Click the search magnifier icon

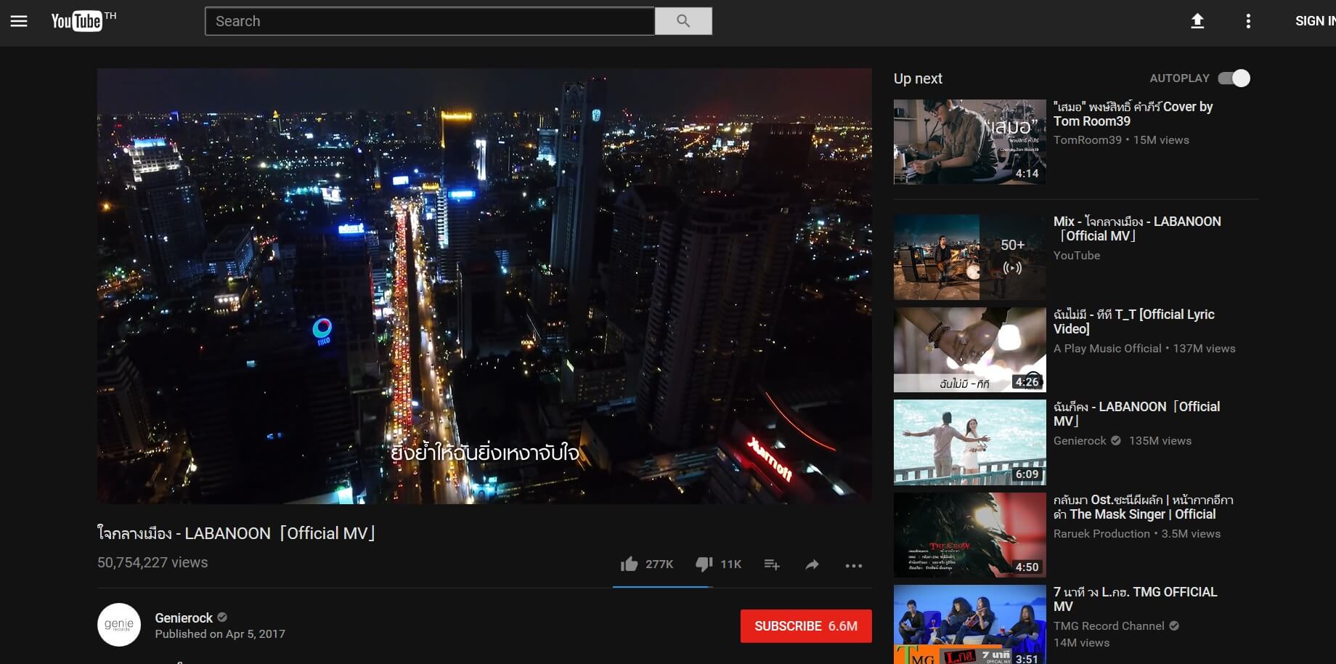tap(683, 21)
